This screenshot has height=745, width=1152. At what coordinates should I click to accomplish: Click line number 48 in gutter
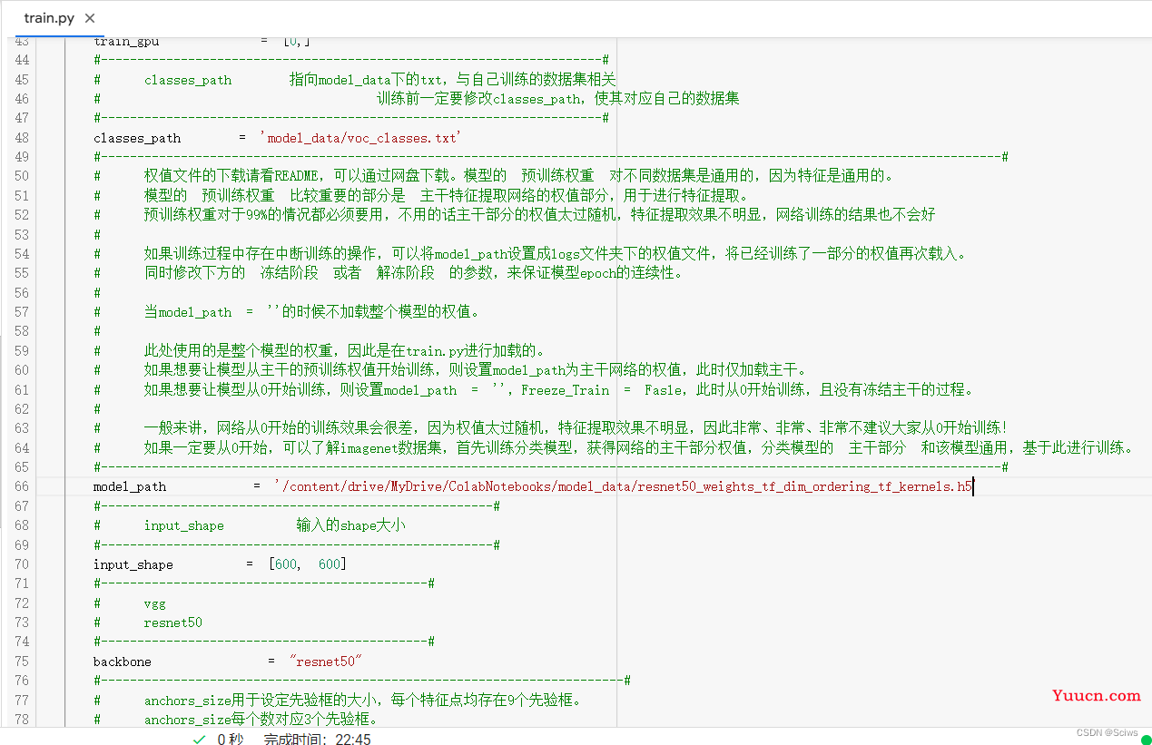21,138
